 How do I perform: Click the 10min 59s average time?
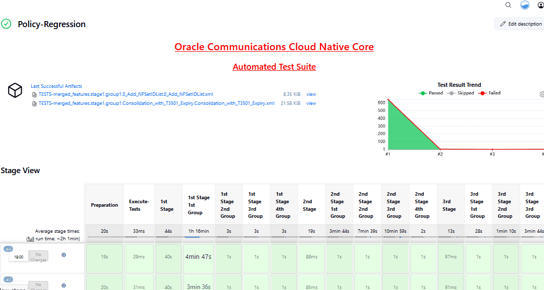(x=395, y=231)
